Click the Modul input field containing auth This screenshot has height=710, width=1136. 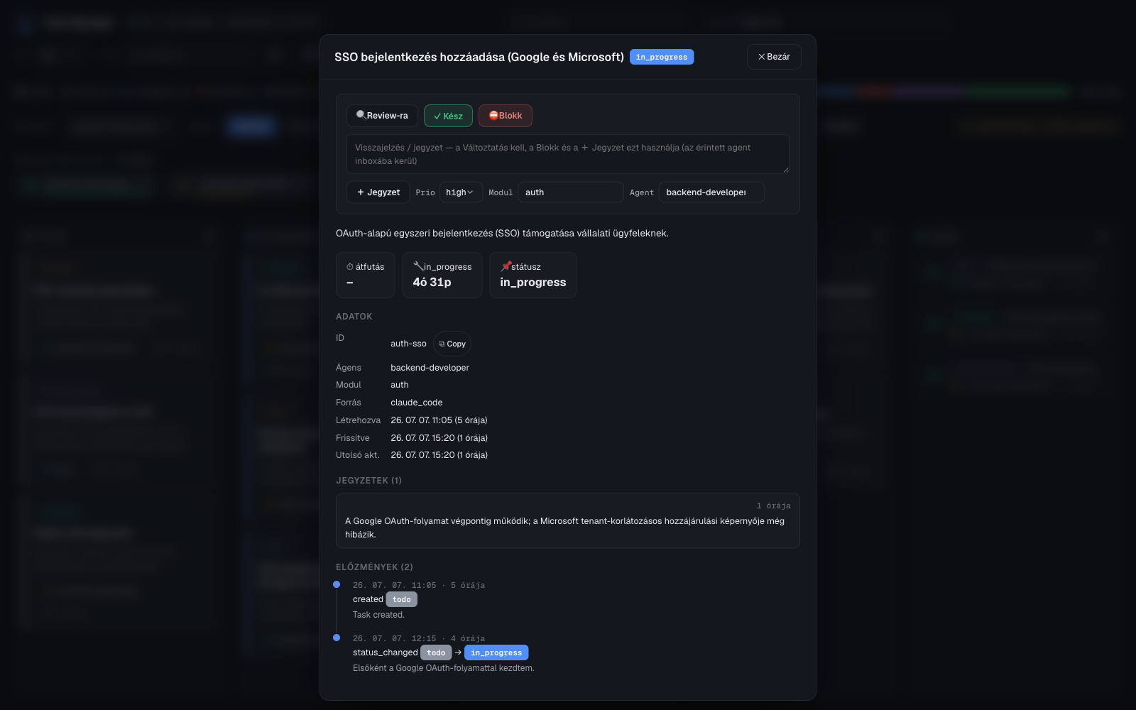(x=571, y=192)
